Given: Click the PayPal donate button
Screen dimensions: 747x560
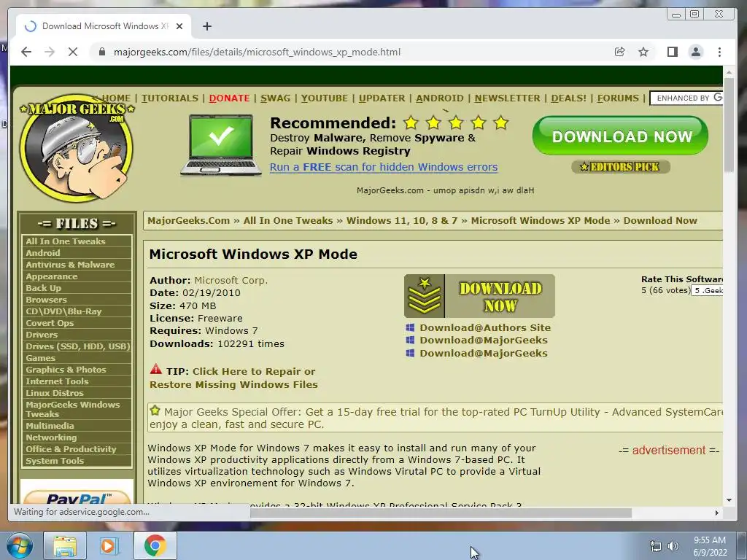Looking at the screenshot, I should 76,496.
